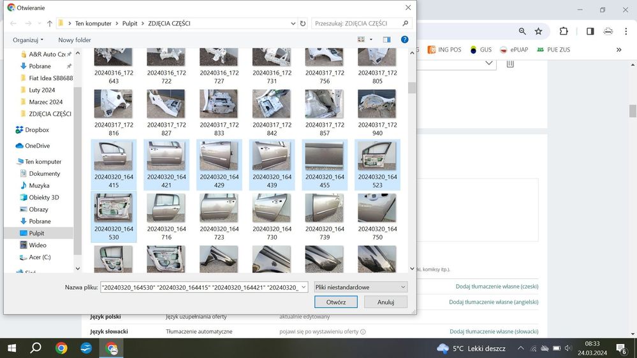Screen dimensions: 637x358
Task: Open Chrome side panel icon
Action: (x=590, y=31)
